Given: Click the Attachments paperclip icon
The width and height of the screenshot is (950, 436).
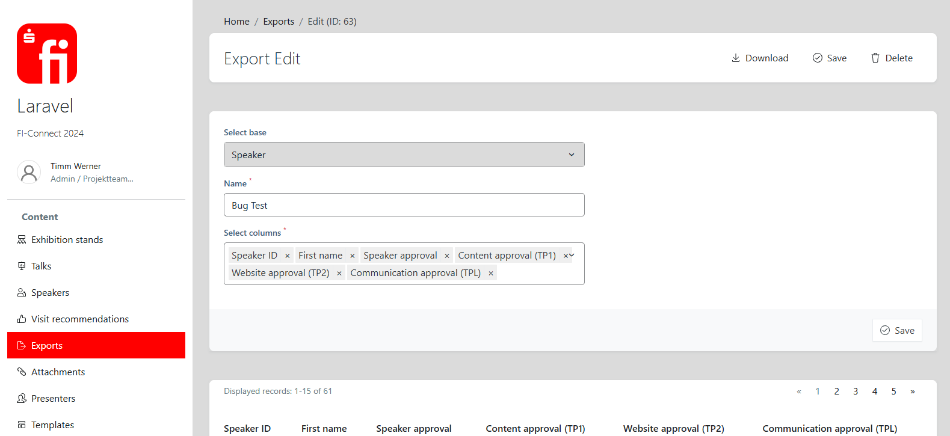Looking at the screenshot, I should [22, 372].
